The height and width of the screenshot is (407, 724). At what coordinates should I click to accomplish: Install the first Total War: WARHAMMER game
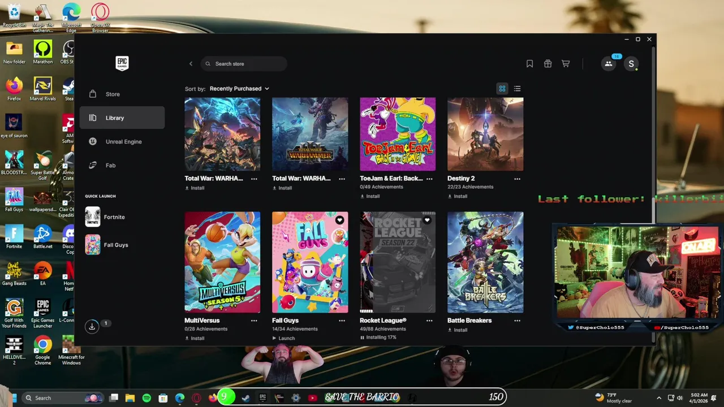[x=195, y=188]
